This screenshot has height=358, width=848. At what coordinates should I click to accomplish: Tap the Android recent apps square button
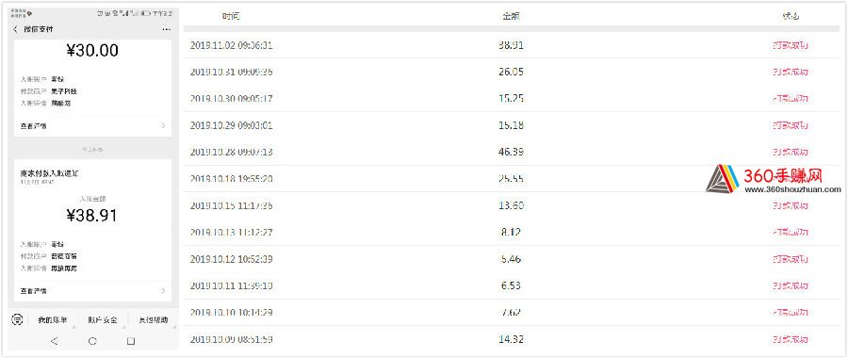point(130,341)
